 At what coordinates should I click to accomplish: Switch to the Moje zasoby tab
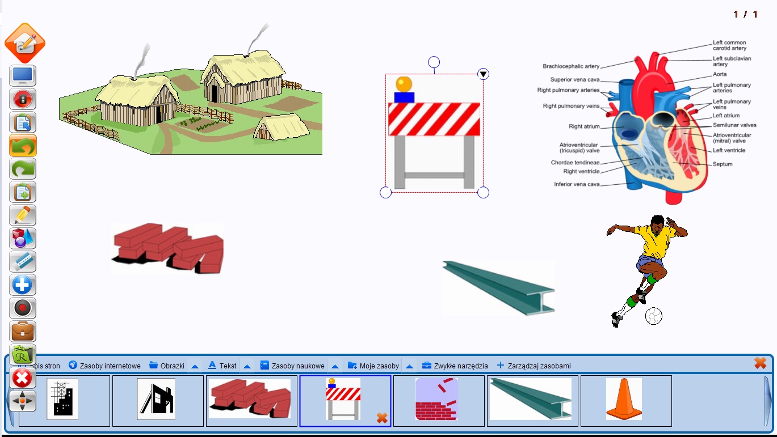click(x=373, y=366)
